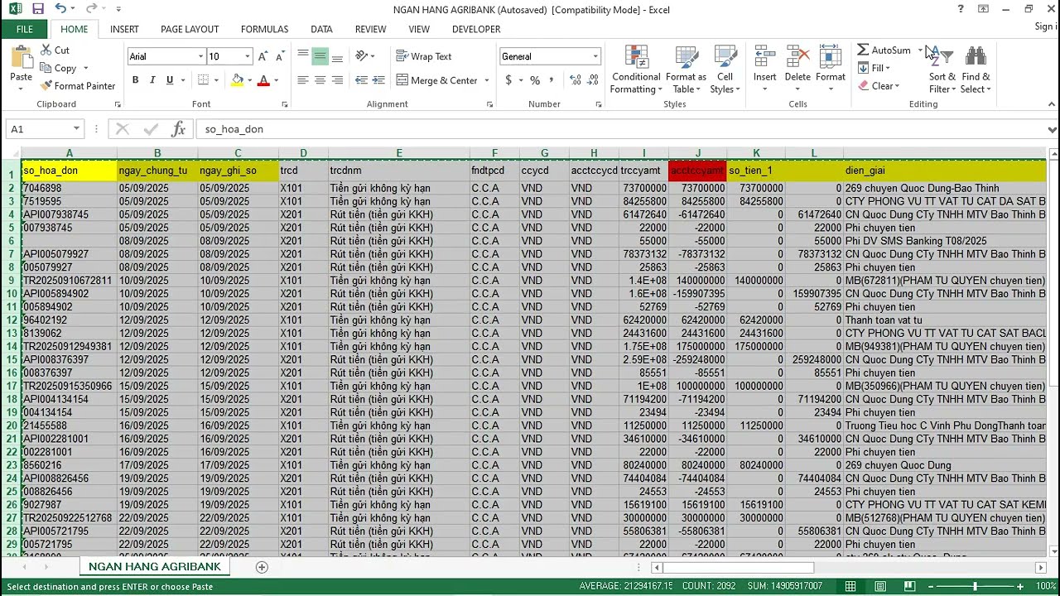
Task: Toggle Wrap Text for selected cells
Action: (x=423, y=56)
